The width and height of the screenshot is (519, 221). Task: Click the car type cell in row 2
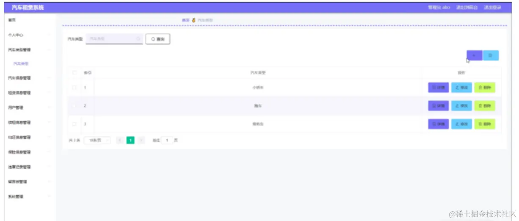(258, 106)
